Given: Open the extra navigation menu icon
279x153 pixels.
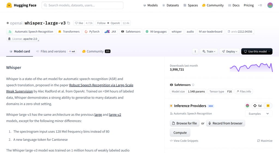Looking at the screenshot, I should (260, 5).
